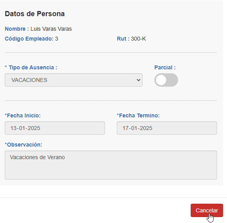The width and height of the screenshot is (227, 223).
Task: Click the Observación label
Action: click(x=23, y=145)
